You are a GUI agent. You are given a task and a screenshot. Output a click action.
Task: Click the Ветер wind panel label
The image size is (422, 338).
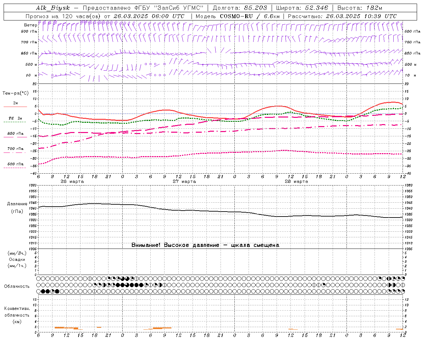pyautogui.click(x=30, y=25)
